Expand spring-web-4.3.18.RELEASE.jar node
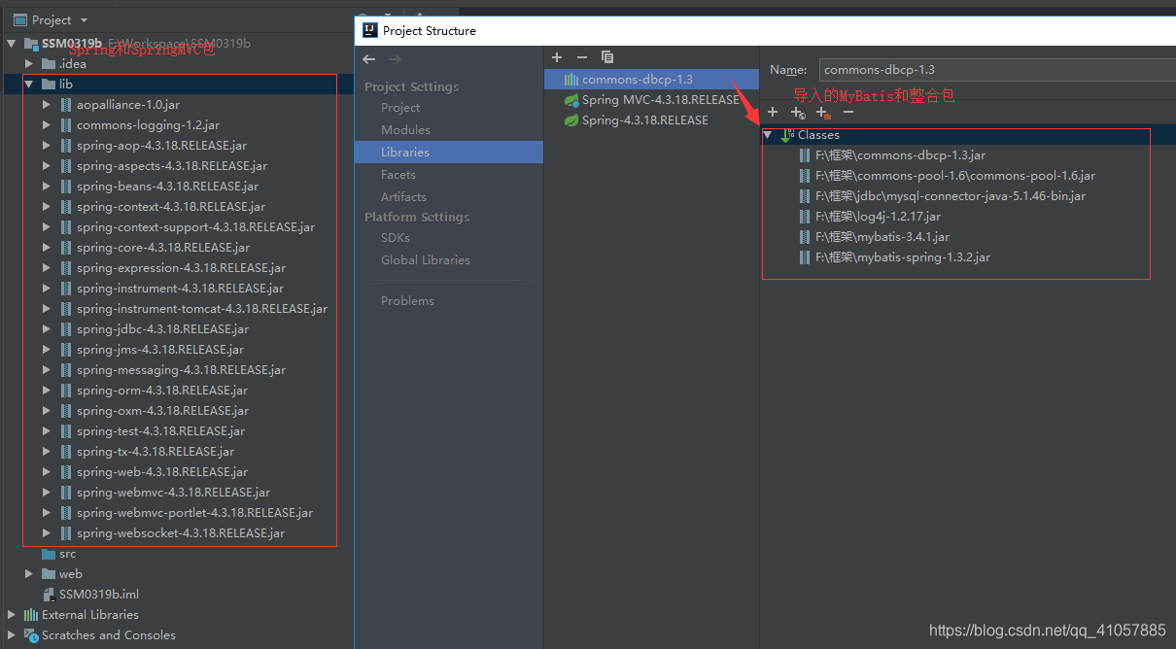1176x649 pixels. pos(47,472)
